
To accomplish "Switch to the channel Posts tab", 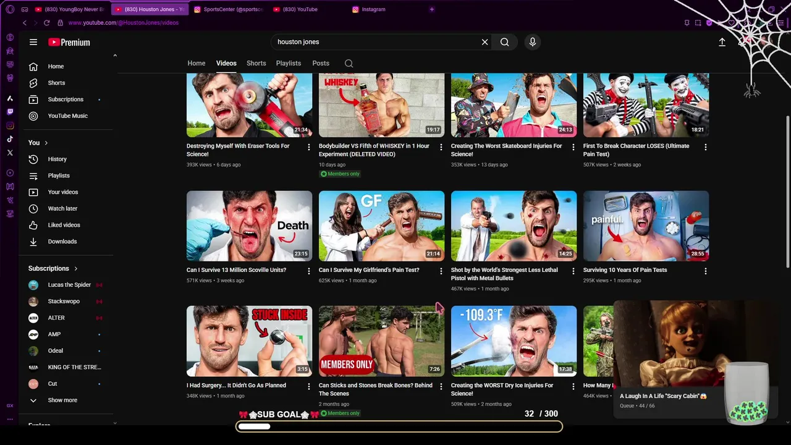I will (x=321, y=63).
